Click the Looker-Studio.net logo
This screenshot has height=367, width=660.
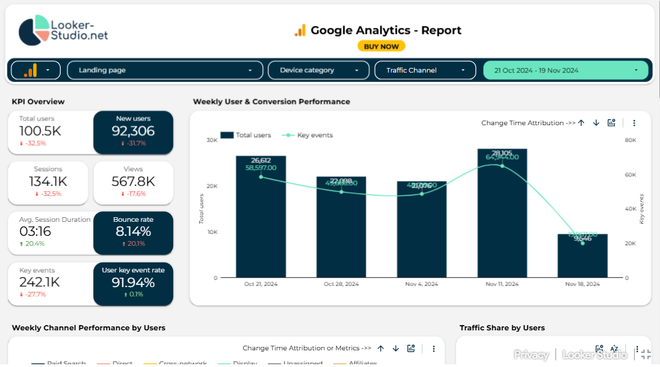63,30
